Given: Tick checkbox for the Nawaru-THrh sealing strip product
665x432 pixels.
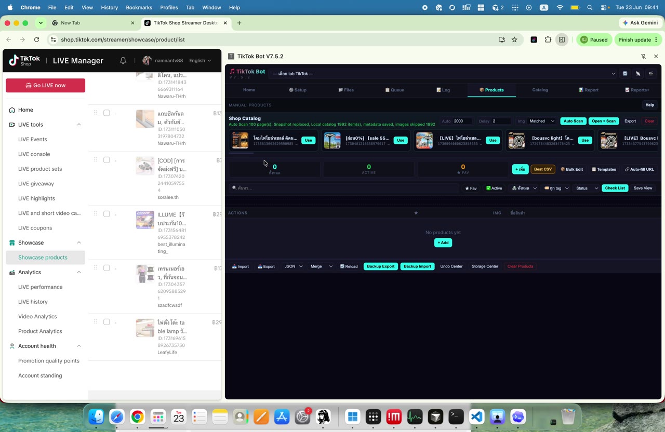Looking at the screenshot, I should 107,113.
